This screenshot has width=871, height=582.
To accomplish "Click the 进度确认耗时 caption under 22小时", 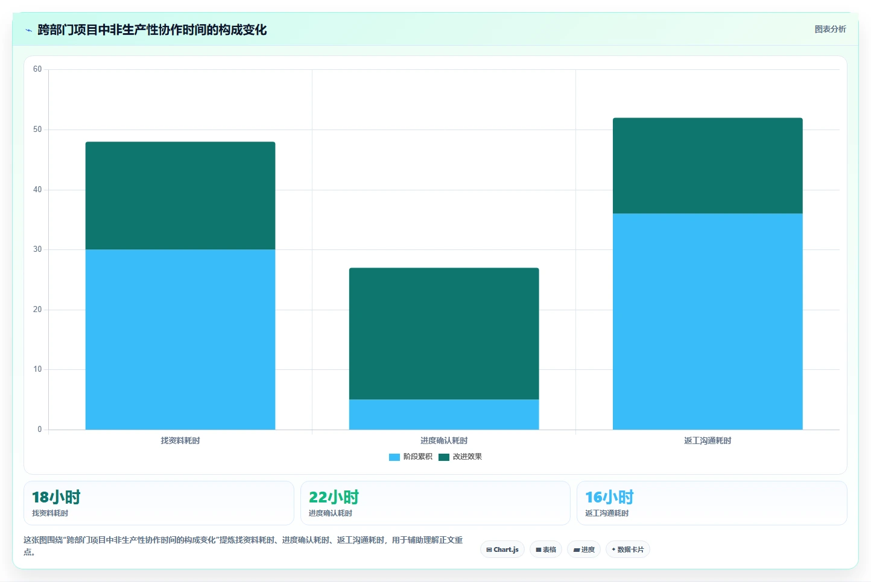I will click(331, 513).
